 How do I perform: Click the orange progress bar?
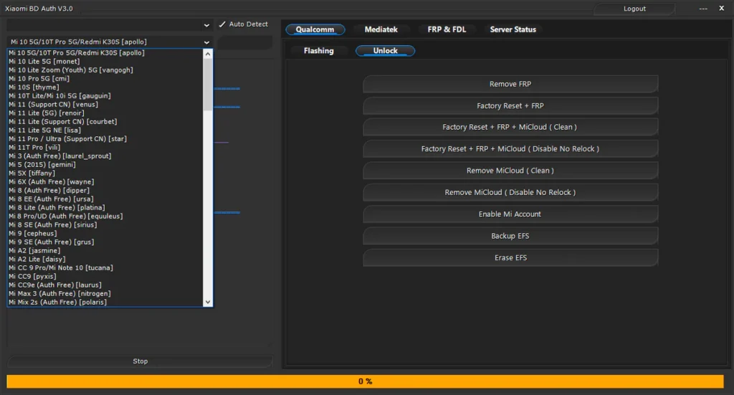pos(365,381)
